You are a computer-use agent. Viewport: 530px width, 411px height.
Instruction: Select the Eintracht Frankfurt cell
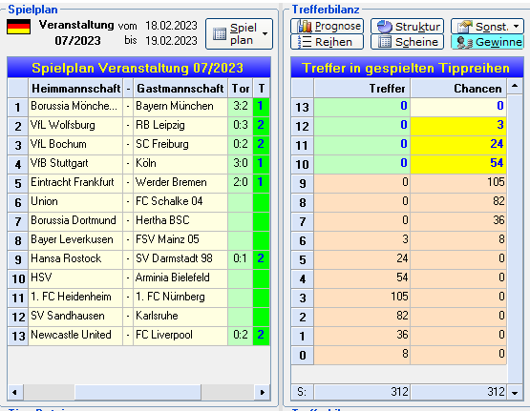tap(75, 183)
